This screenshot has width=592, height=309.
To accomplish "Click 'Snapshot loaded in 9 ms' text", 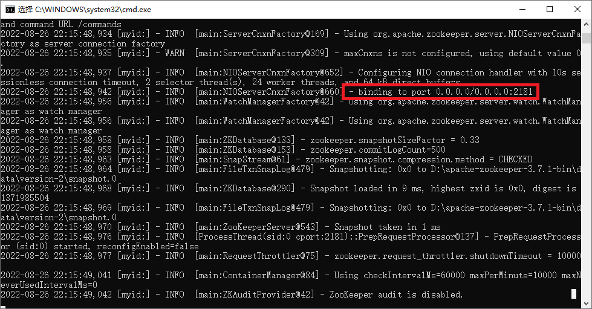I will coord(366,188).
